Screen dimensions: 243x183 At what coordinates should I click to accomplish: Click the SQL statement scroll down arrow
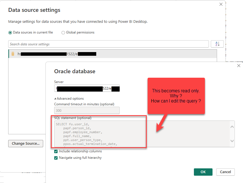[x=232, y=141]
